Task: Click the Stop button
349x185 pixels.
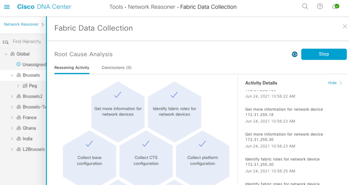Action: pos(324,54)
